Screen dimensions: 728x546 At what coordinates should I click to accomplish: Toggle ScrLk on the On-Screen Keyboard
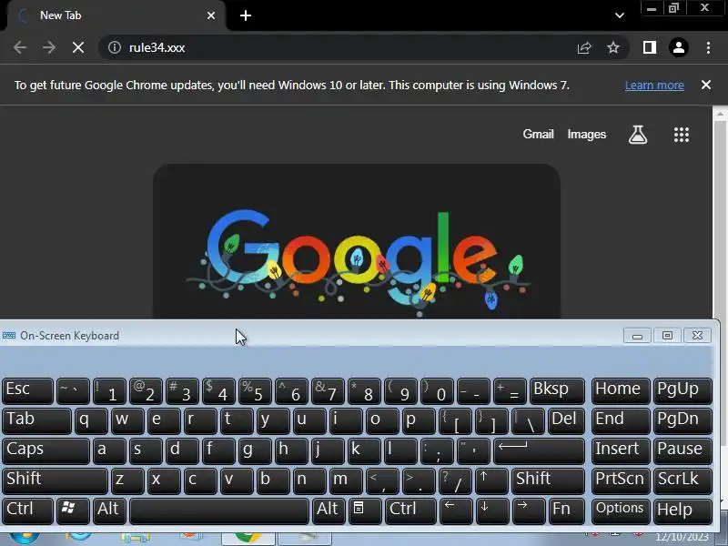pyautogui.click(x=682, y=480)
